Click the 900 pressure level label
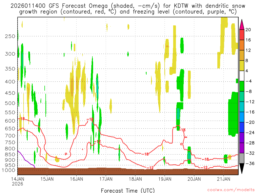Viewport: 257px width, 193px height. pyautogui.click(x=10, y=160)
